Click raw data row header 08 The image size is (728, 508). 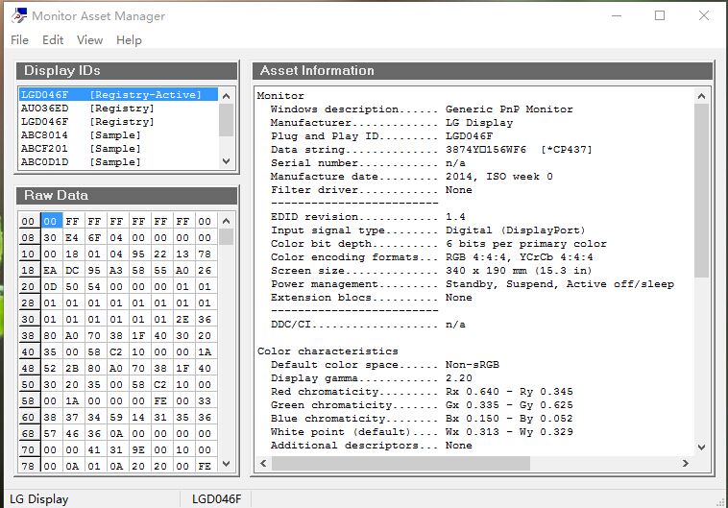[28, 238]
